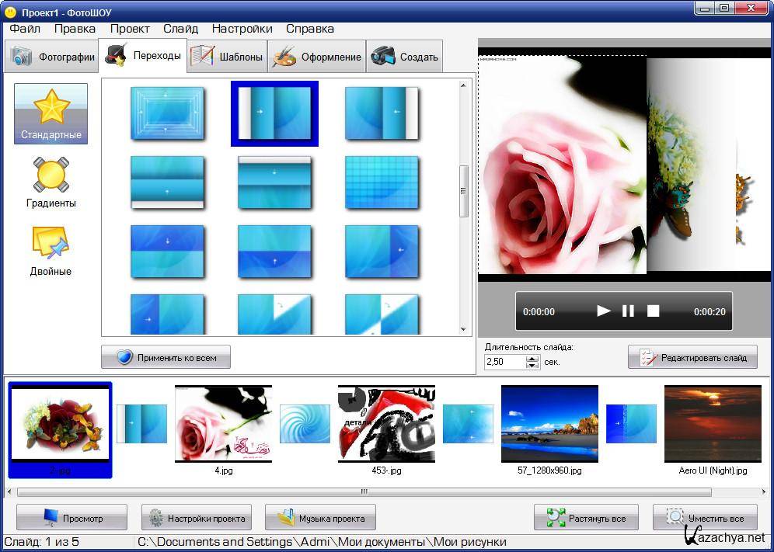Pause the slideshow preview
This screenshot has width=774, height=552.
click(628, 311)
